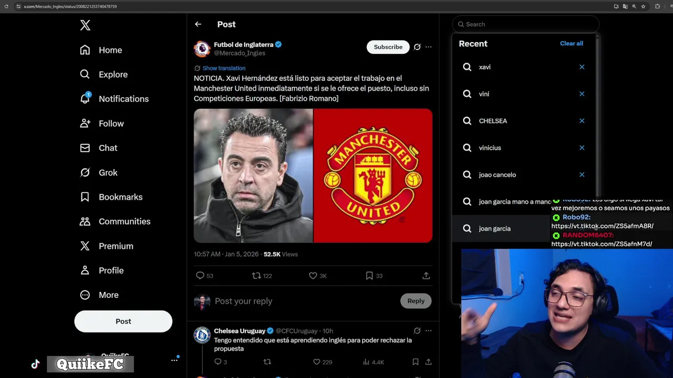673x378 pixels.
Task: Open Home from sidebar
Action: click(101, 50)
